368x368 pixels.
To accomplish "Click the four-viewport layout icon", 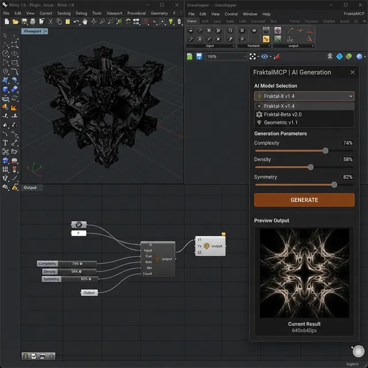I will [136, 22].
